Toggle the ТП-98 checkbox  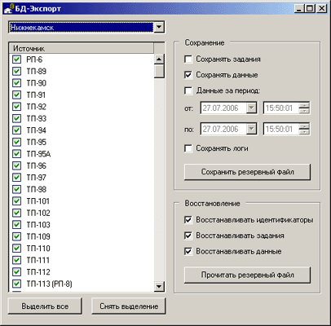[x=16, y=189]
